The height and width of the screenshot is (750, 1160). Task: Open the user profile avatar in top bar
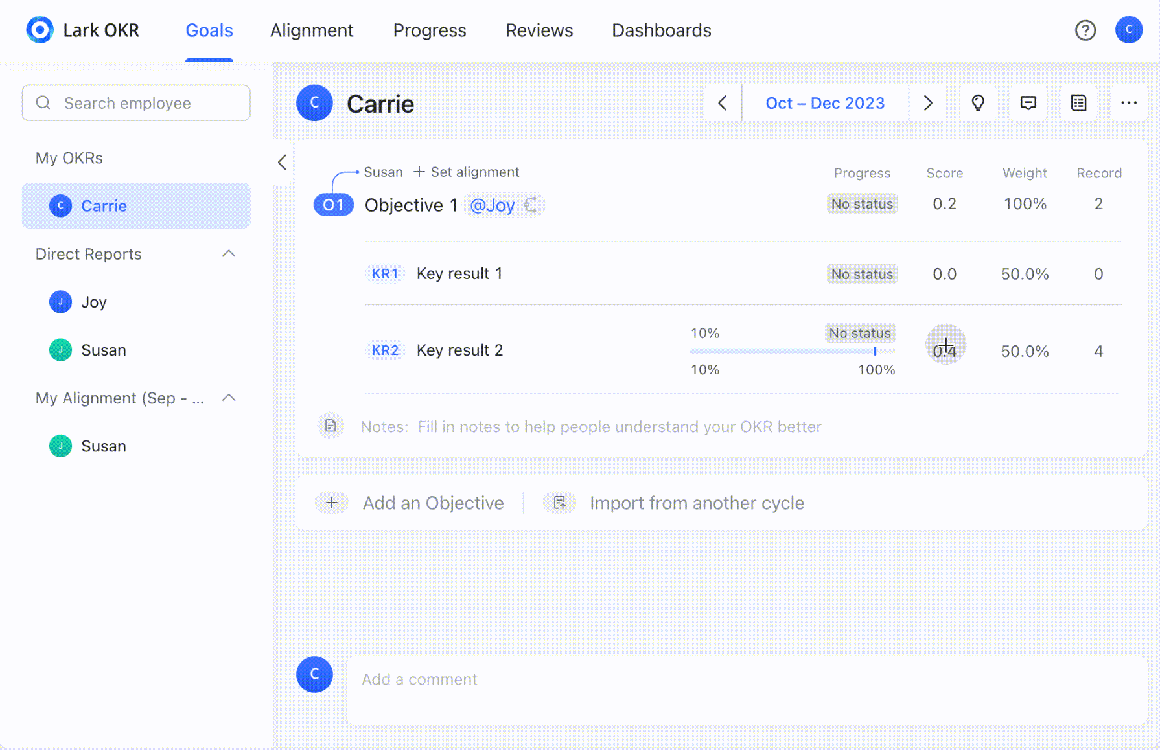click(x=1129, y=30)
